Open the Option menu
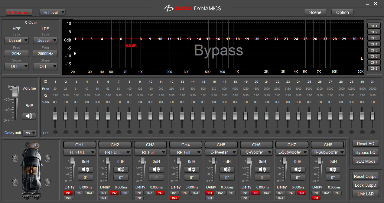Screen dimensions: 384x203 tap(342, 12)
